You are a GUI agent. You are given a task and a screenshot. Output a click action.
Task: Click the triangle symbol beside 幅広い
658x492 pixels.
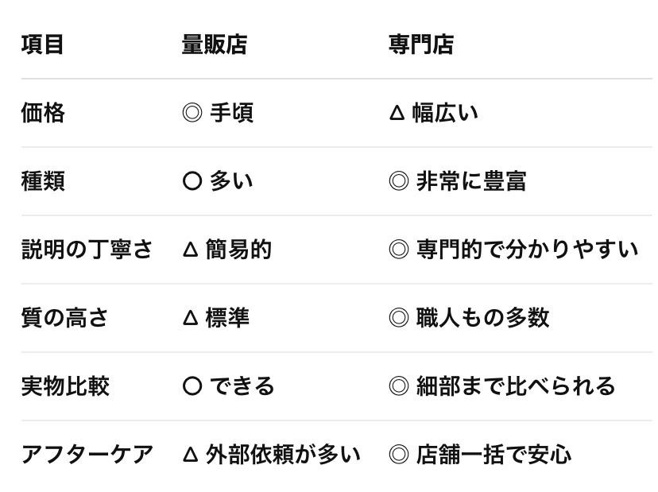pyautogui.click(x=397, y=114)
